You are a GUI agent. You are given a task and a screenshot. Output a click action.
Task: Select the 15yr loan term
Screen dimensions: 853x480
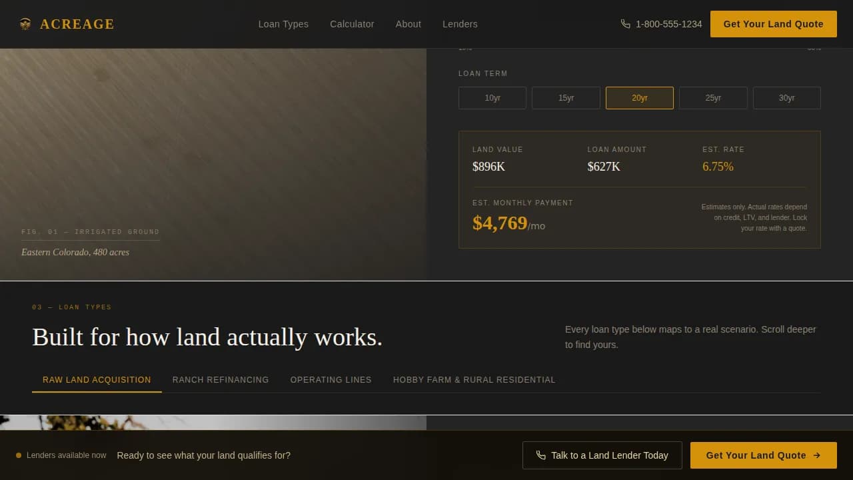click(566, 98)
